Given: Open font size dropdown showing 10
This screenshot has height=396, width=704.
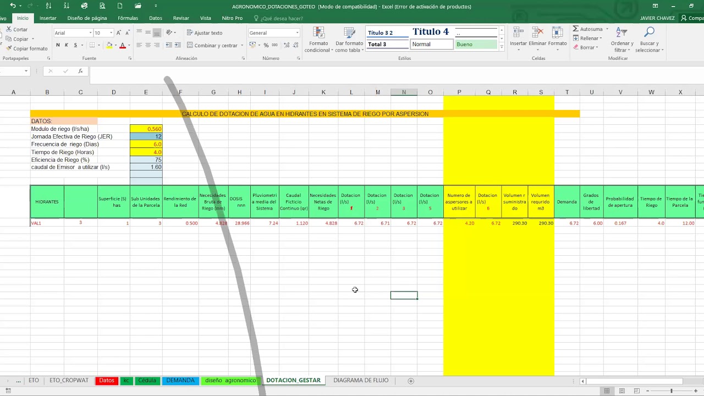Looking at the screenshot, I should click(x=111, y=33).
